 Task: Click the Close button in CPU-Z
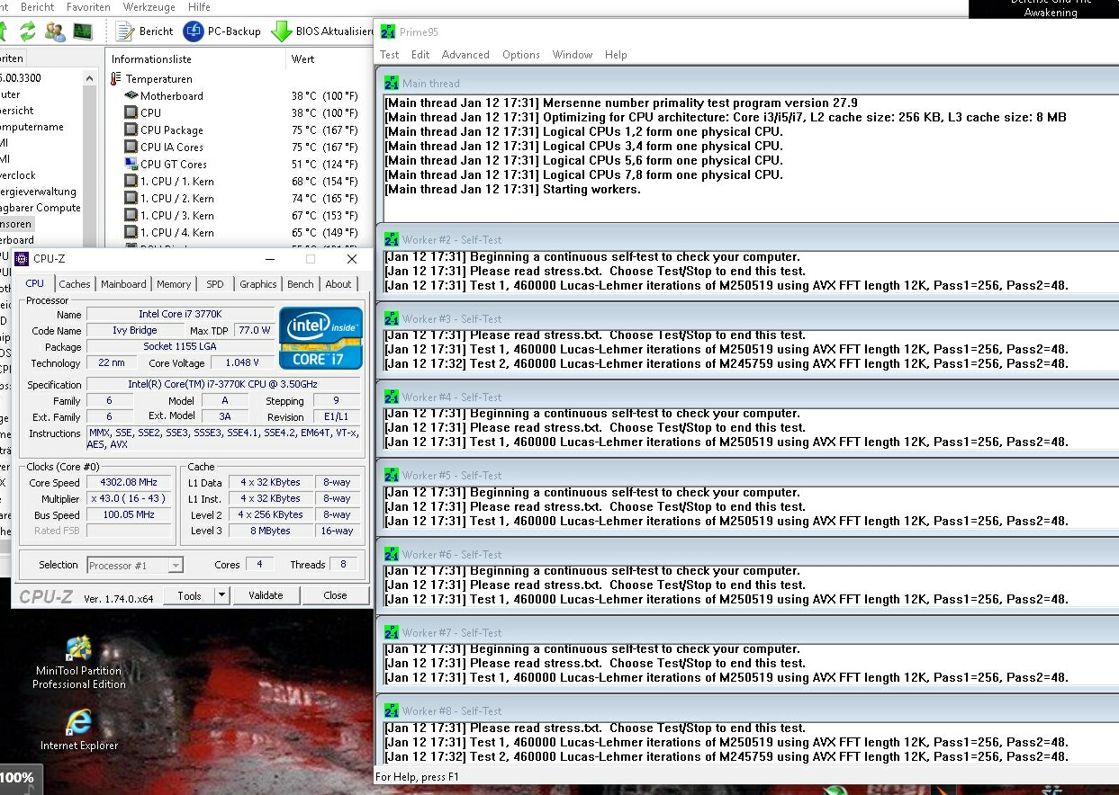pyautogui.click(x=335, y=595)
